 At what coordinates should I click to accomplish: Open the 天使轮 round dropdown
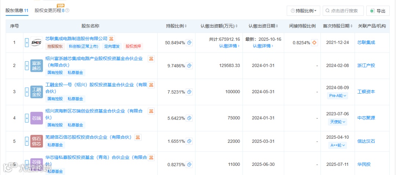tap(337, 122)
